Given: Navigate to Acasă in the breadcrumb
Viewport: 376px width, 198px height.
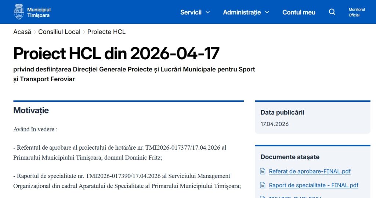Looking at the screenshot, I should pyautogui.click(x=22, y=32).
